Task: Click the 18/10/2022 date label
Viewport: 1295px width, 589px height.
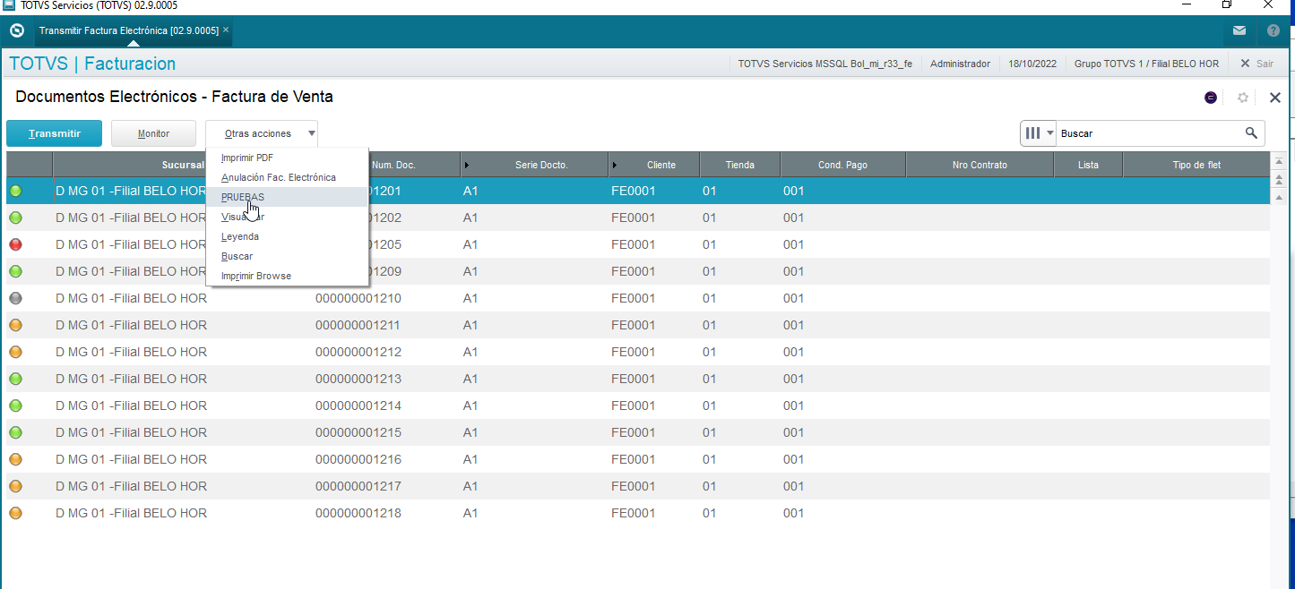Action: tap(1033, 64)
